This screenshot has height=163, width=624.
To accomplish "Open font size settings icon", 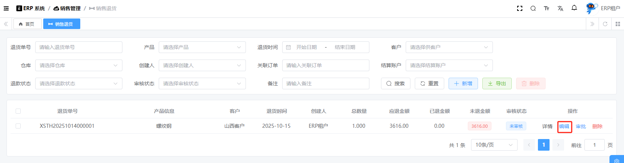I will click(x=546, y=8).
